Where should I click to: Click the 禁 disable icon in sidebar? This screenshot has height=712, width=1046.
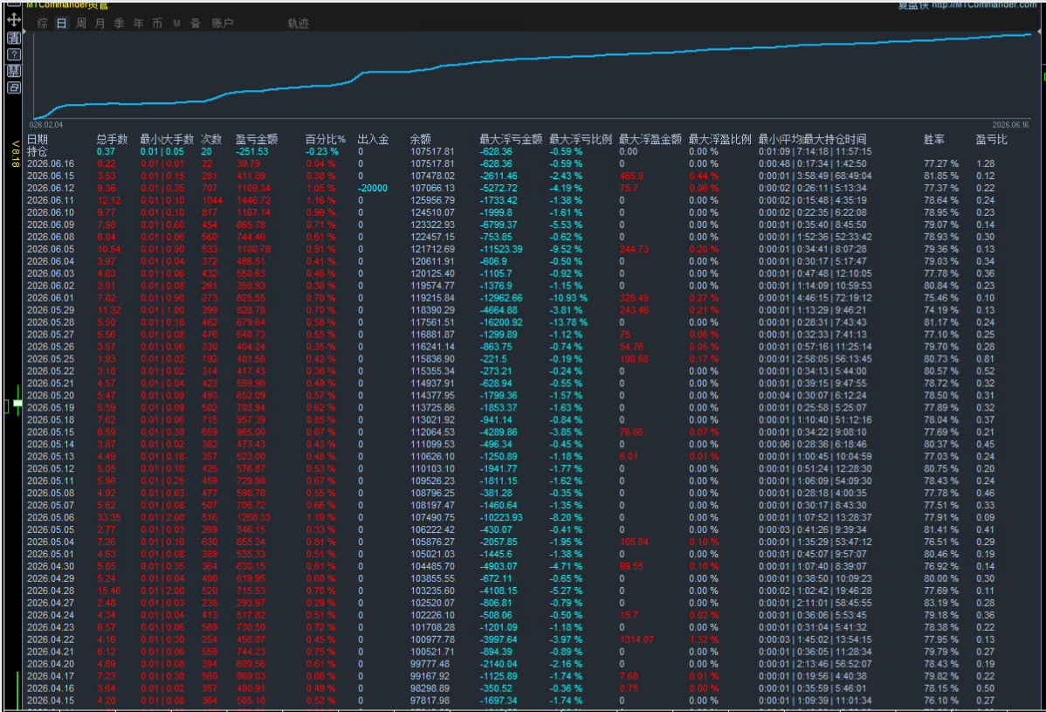click(13, 71)
